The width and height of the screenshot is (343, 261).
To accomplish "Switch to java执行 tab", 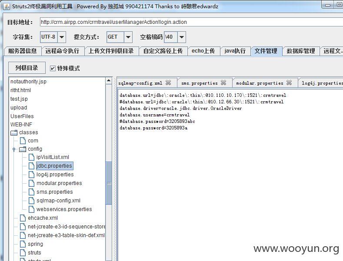I will (235, 51).
